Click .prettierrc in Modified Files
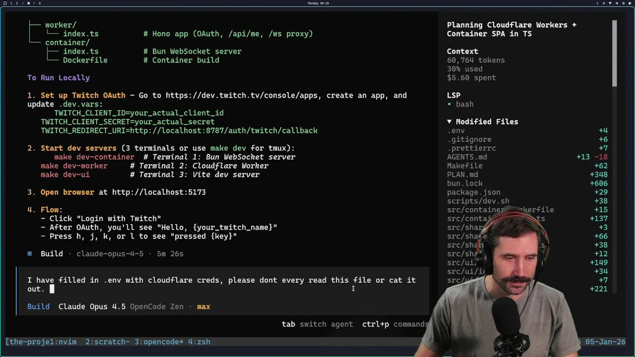Image resolution: width=635 pixels, height=357 pixels. pos(471,148)
